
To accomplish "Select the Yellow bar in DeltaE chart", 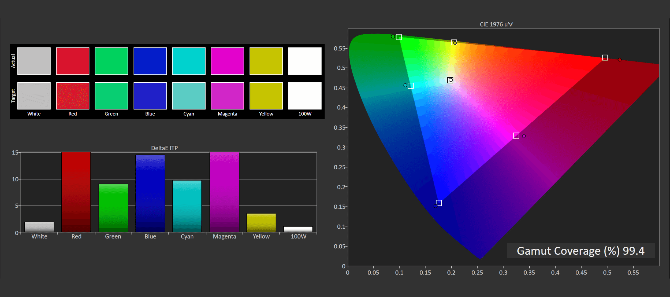I will (261, 223).
